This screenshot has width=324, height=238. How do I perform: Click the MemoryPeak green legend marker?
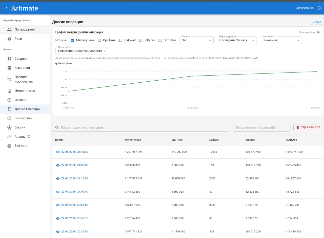coord(56,64)
